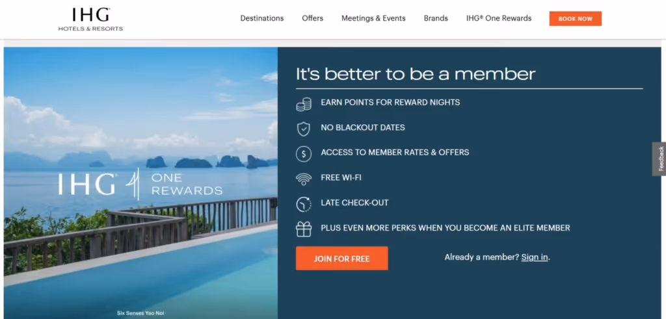Follow the Sign in link
The height and width of the screenshot is (319, 666).
pyautogui.click(x=535, y=257)
